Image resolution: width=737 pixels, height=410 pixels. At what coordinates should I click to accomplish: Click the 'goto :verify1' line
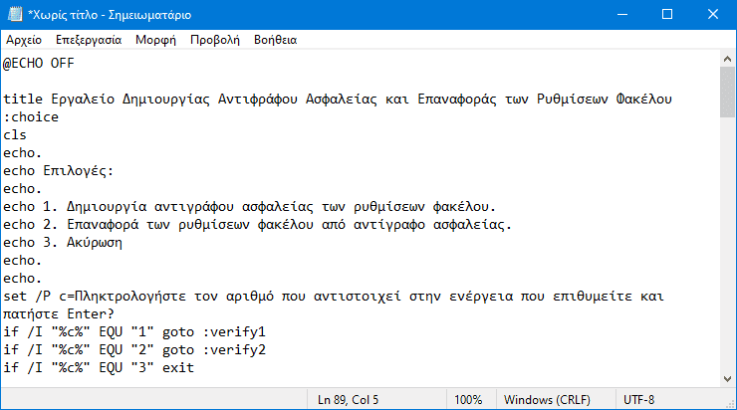[134, 332]
